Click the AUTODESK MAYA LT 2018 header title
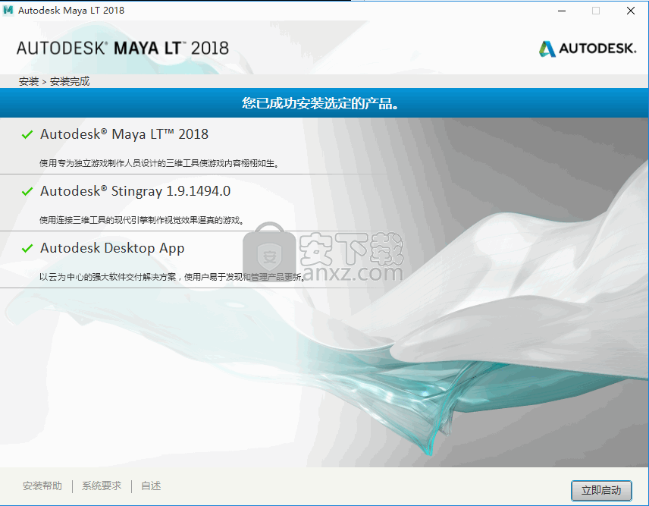The height and width of the screenshot is (506, 649). [123, 48]
